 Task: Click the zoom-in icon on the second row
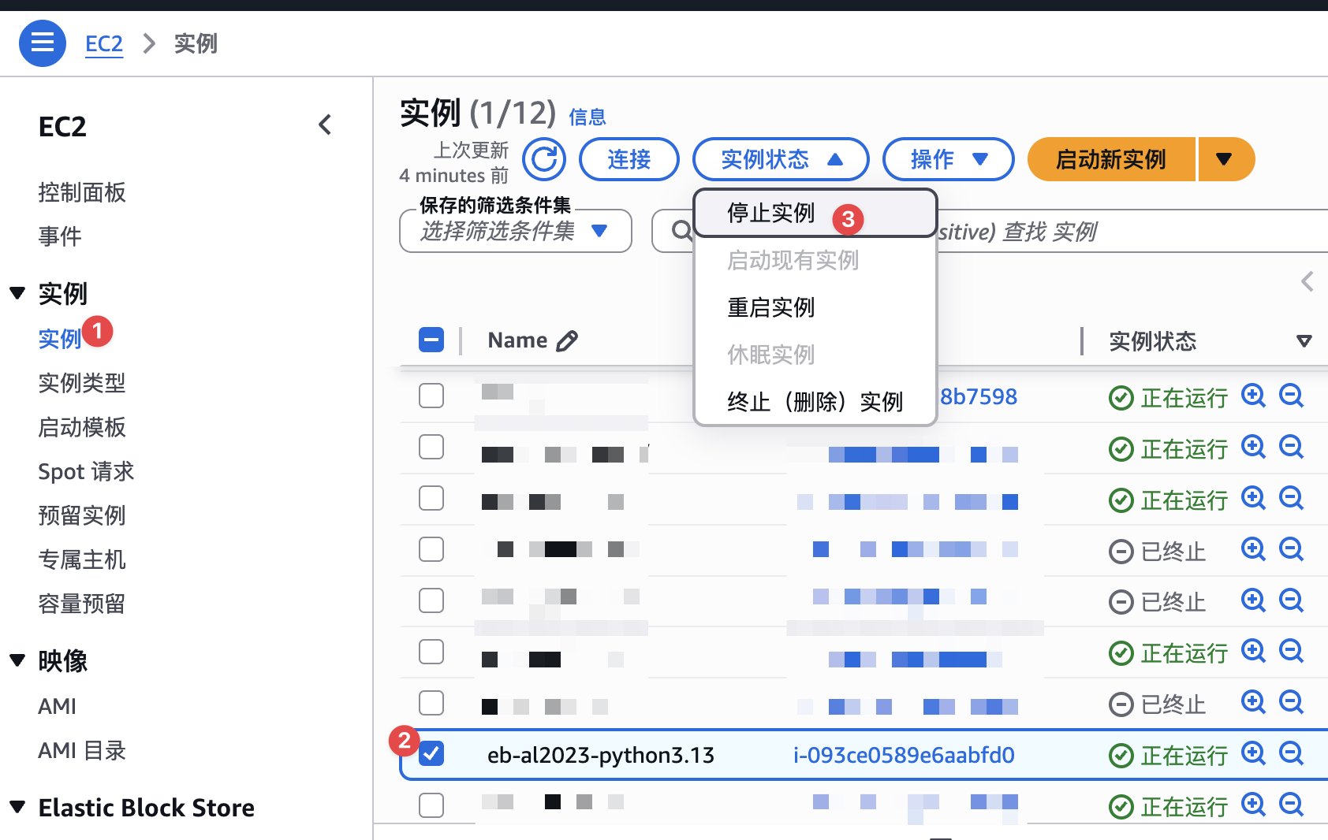point(1253,448)
